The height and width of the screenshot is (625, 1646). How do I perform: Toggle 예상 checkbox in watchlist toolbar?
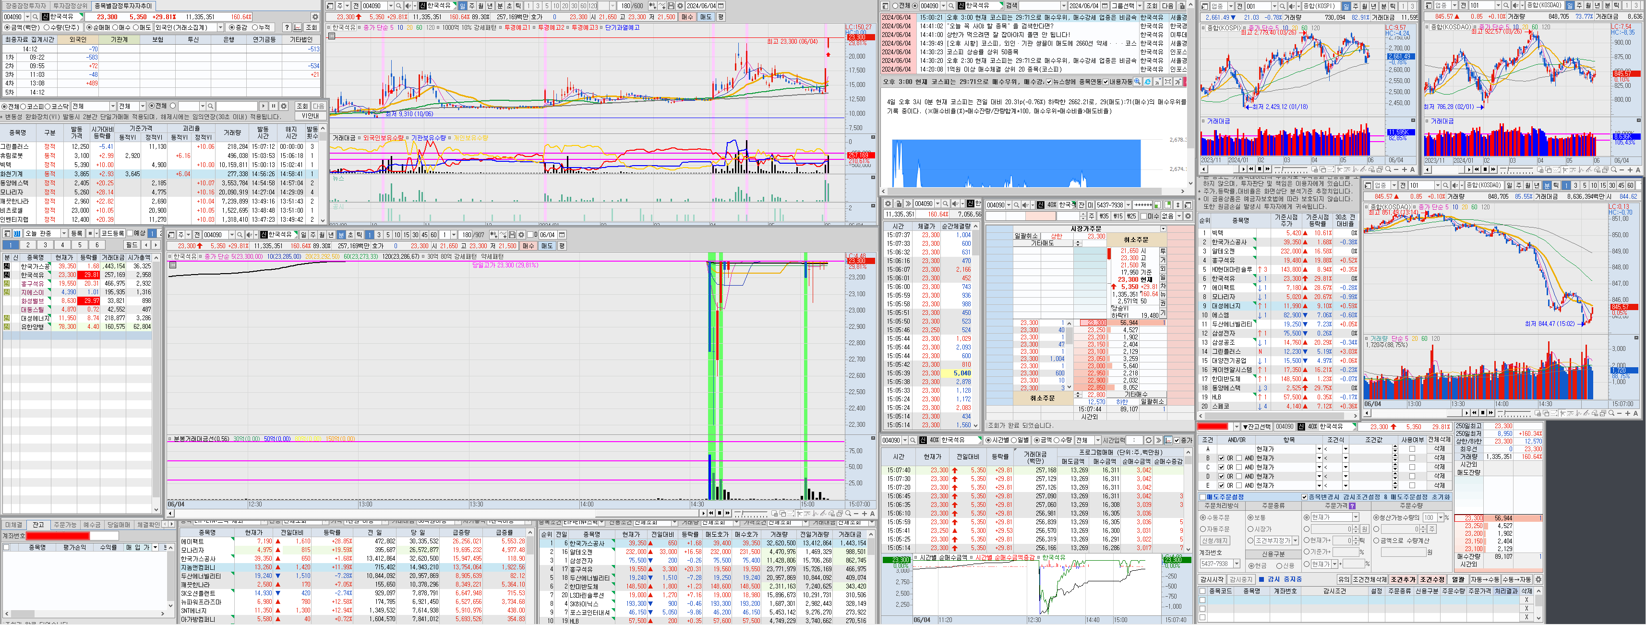(x=130, y=233)
